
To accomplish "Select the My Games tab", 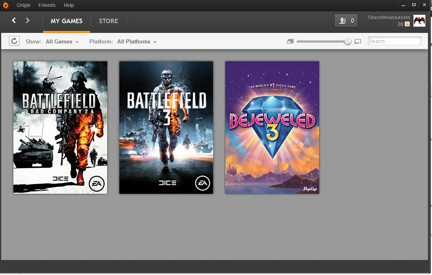I will [67, 21].
